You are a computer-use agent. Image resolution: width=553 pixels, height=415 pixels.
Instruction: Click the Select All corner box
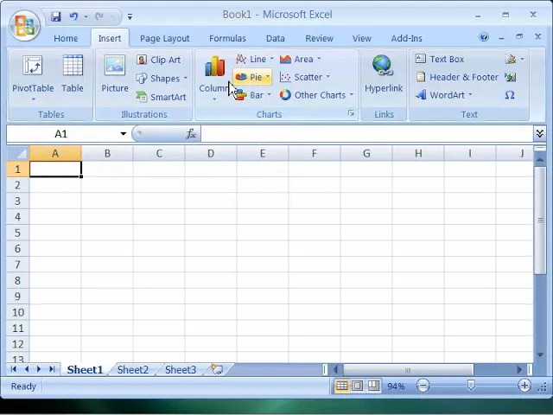tap(18, 153)
